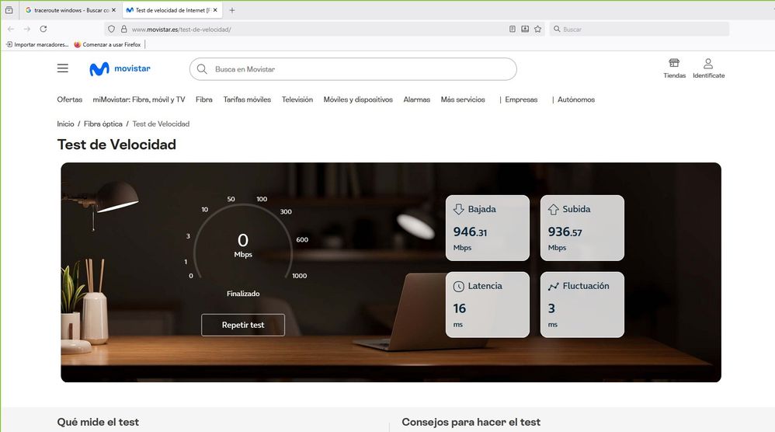The image size is (775, 432).
Task: Open the Movistar hamburger menu
Action: tap(63, 68)
